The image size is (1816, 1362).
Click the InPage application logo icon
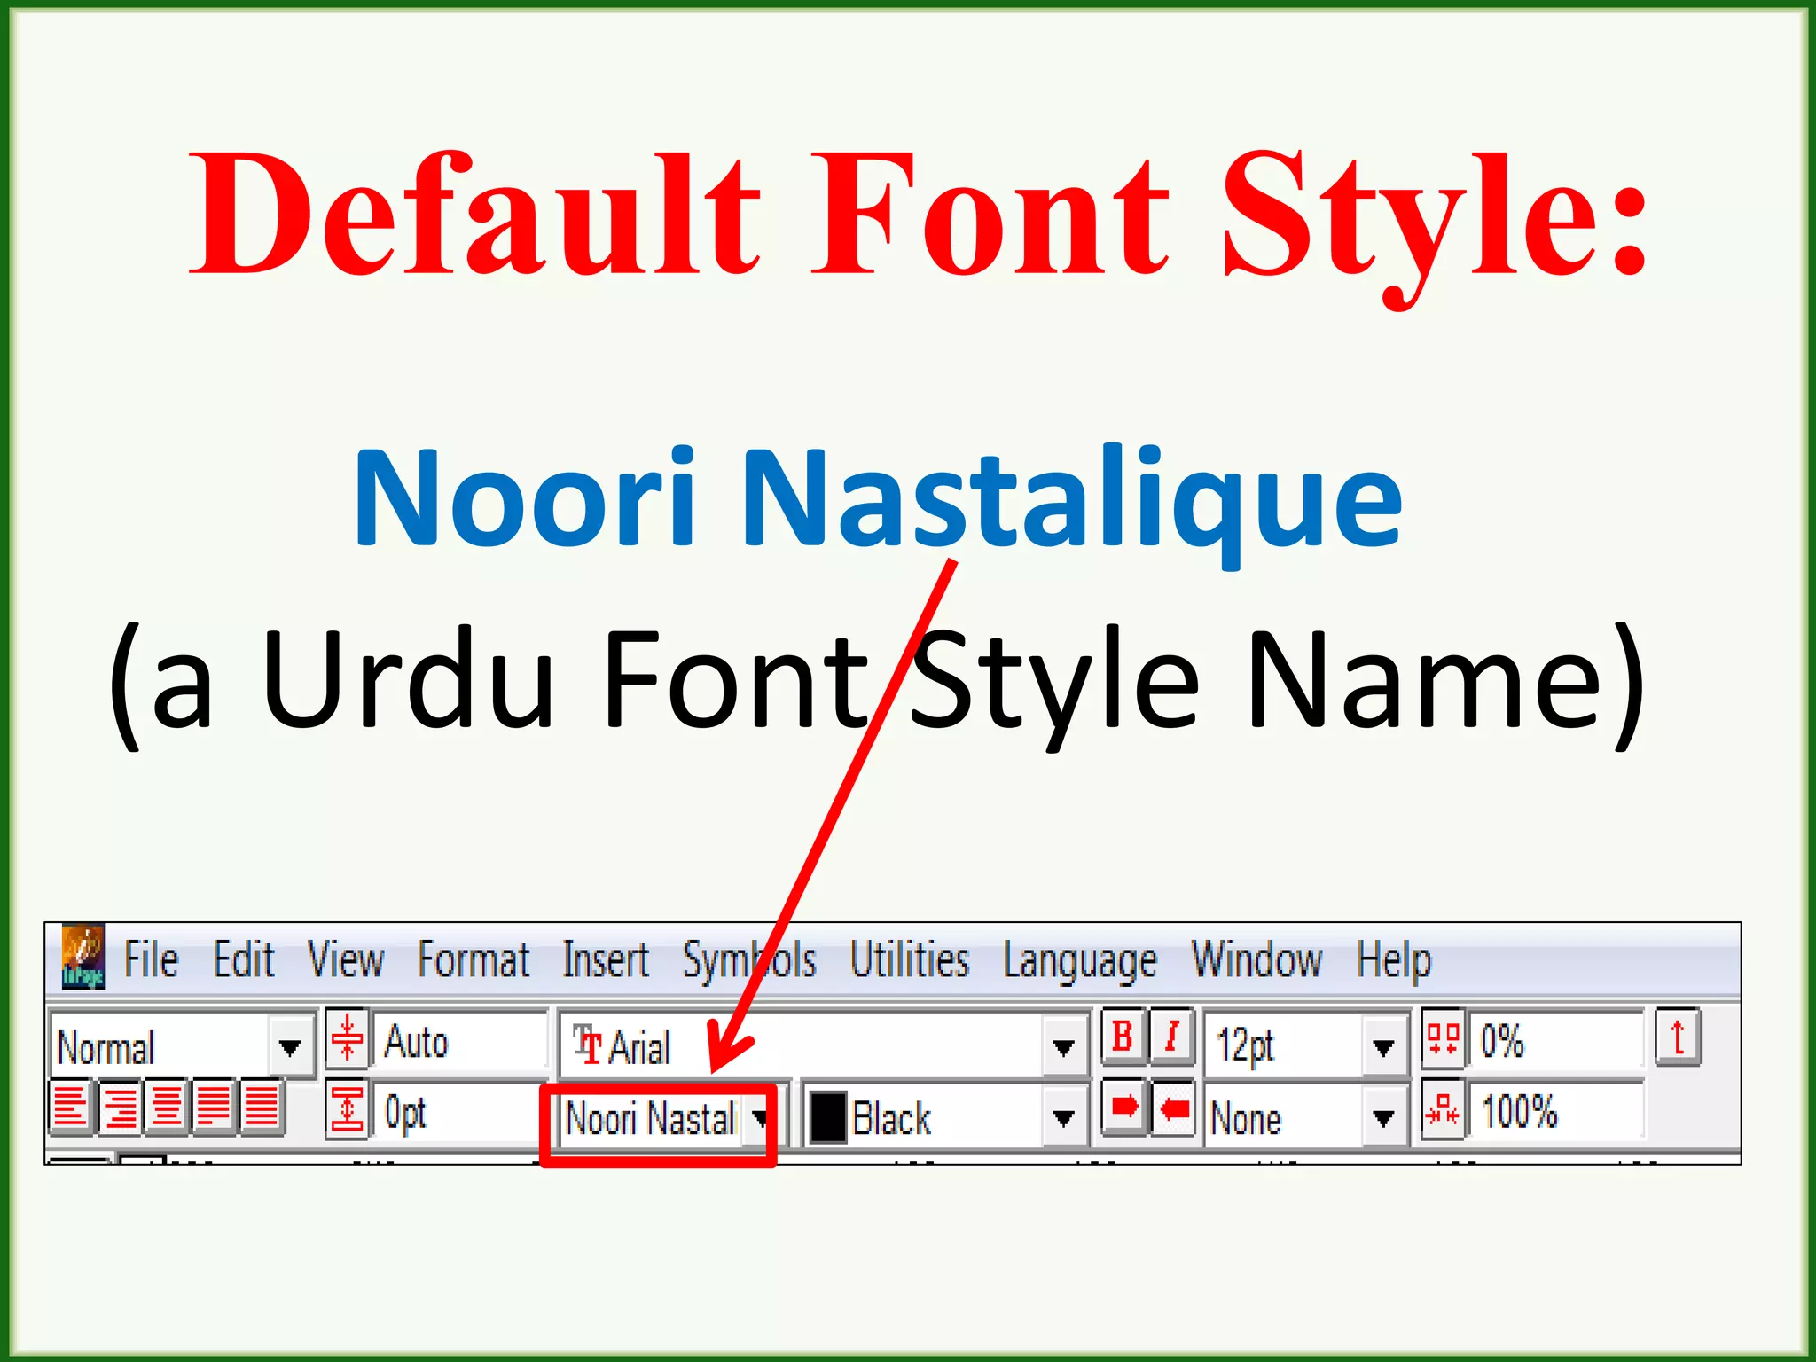(82, 957)
